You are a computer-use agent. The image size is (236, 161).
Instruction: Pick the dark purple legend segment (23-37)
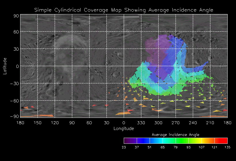(x=130, y=141)
